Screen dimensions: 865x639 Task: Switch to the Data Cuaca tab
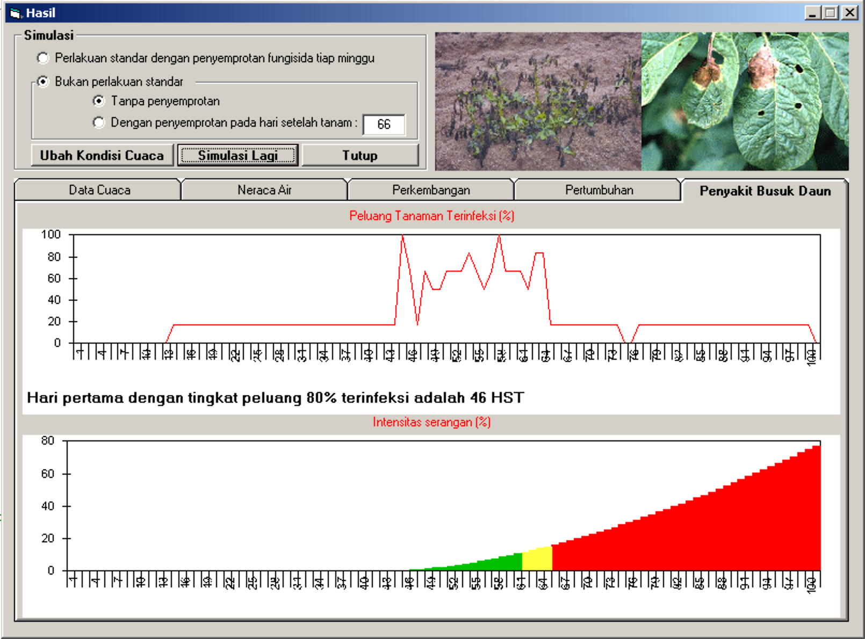tap(99, 190)
